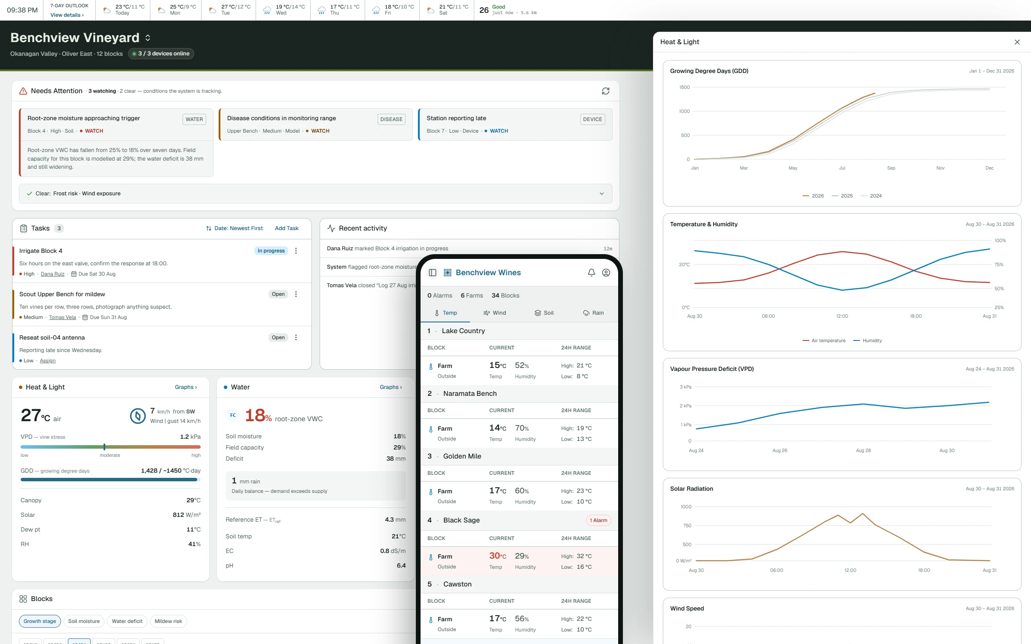Open the Disease conditions in monitoring range card
This screenshot has width=1031, height=644.
click(x=316, y=125)
